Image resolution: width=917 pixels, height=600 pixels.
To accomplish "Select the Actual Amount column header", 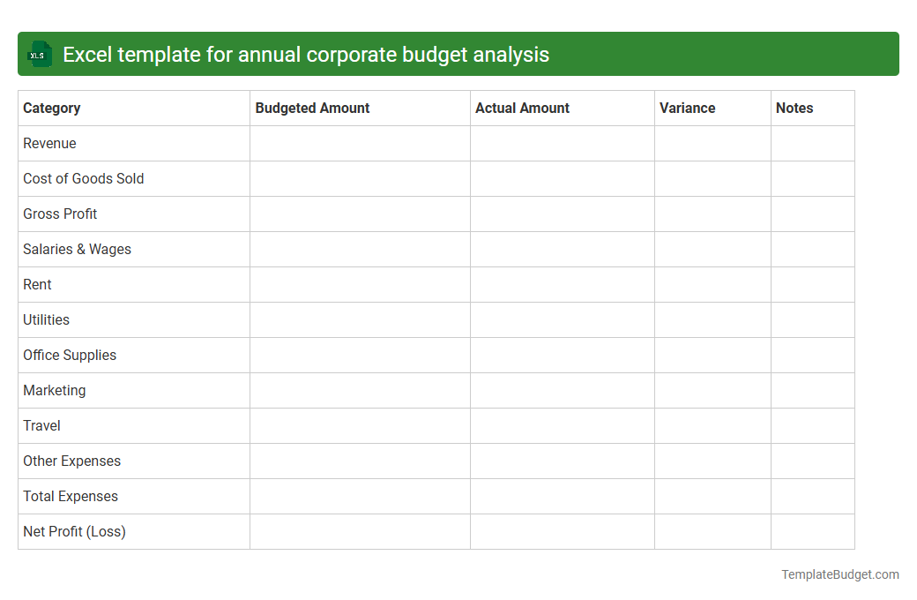I will tap(522, 108).
